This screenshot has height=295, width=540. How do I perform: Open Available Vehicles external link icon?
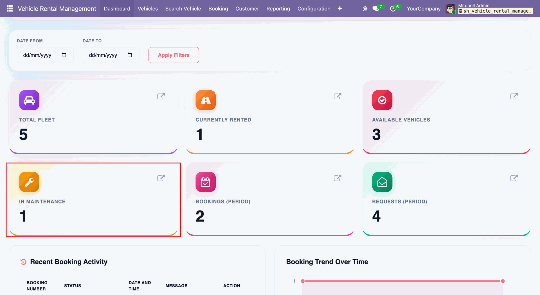tap(514, 96)
